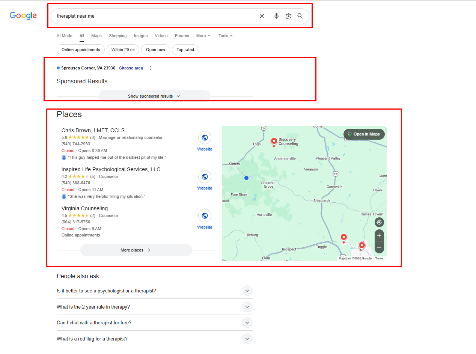
Task: Open Inspired Life Psychological Services, LLC listing
Action: pos(111,169)
